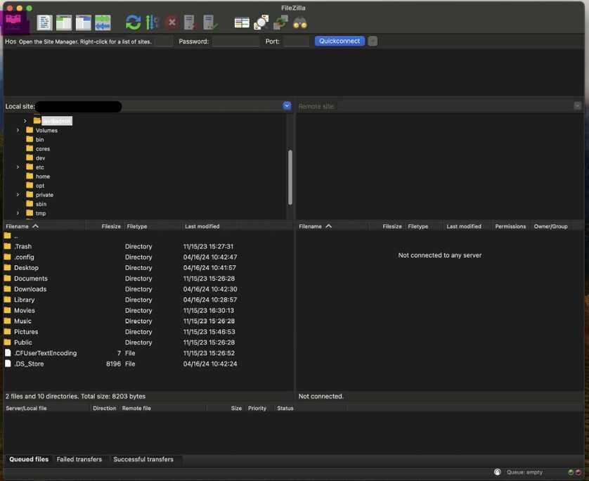Click into the Password input field
589x481 pixels.
(x=235, y=41)
